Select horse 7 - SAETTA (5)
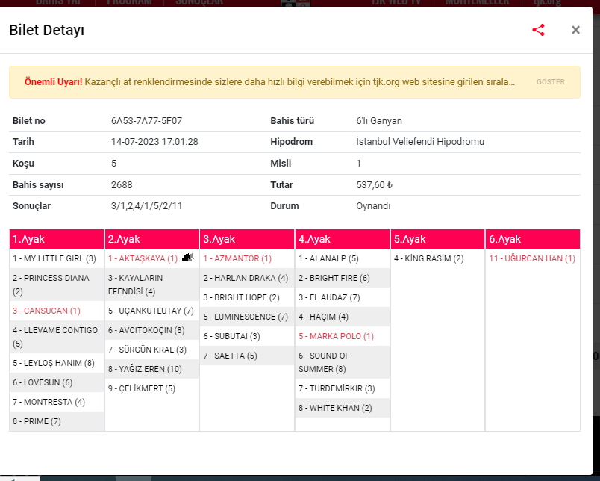The height and width of the screenshot is (481, 600). [247, 356]
